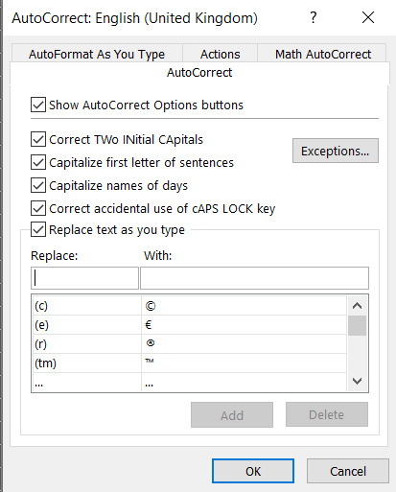
Task: Uncheck Replace text as you type
Action: (x=38, y=229)
